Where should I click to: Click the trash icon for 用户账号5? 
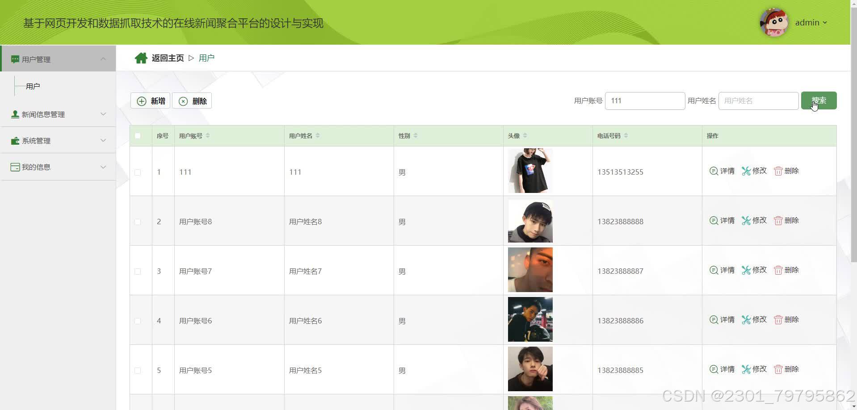click(778, 369)
